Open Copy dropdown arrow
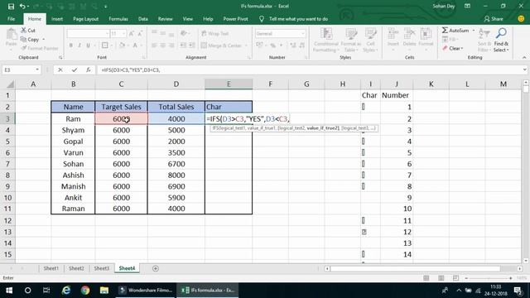This screenshot has width=530, height=298. tap(44, 39)
